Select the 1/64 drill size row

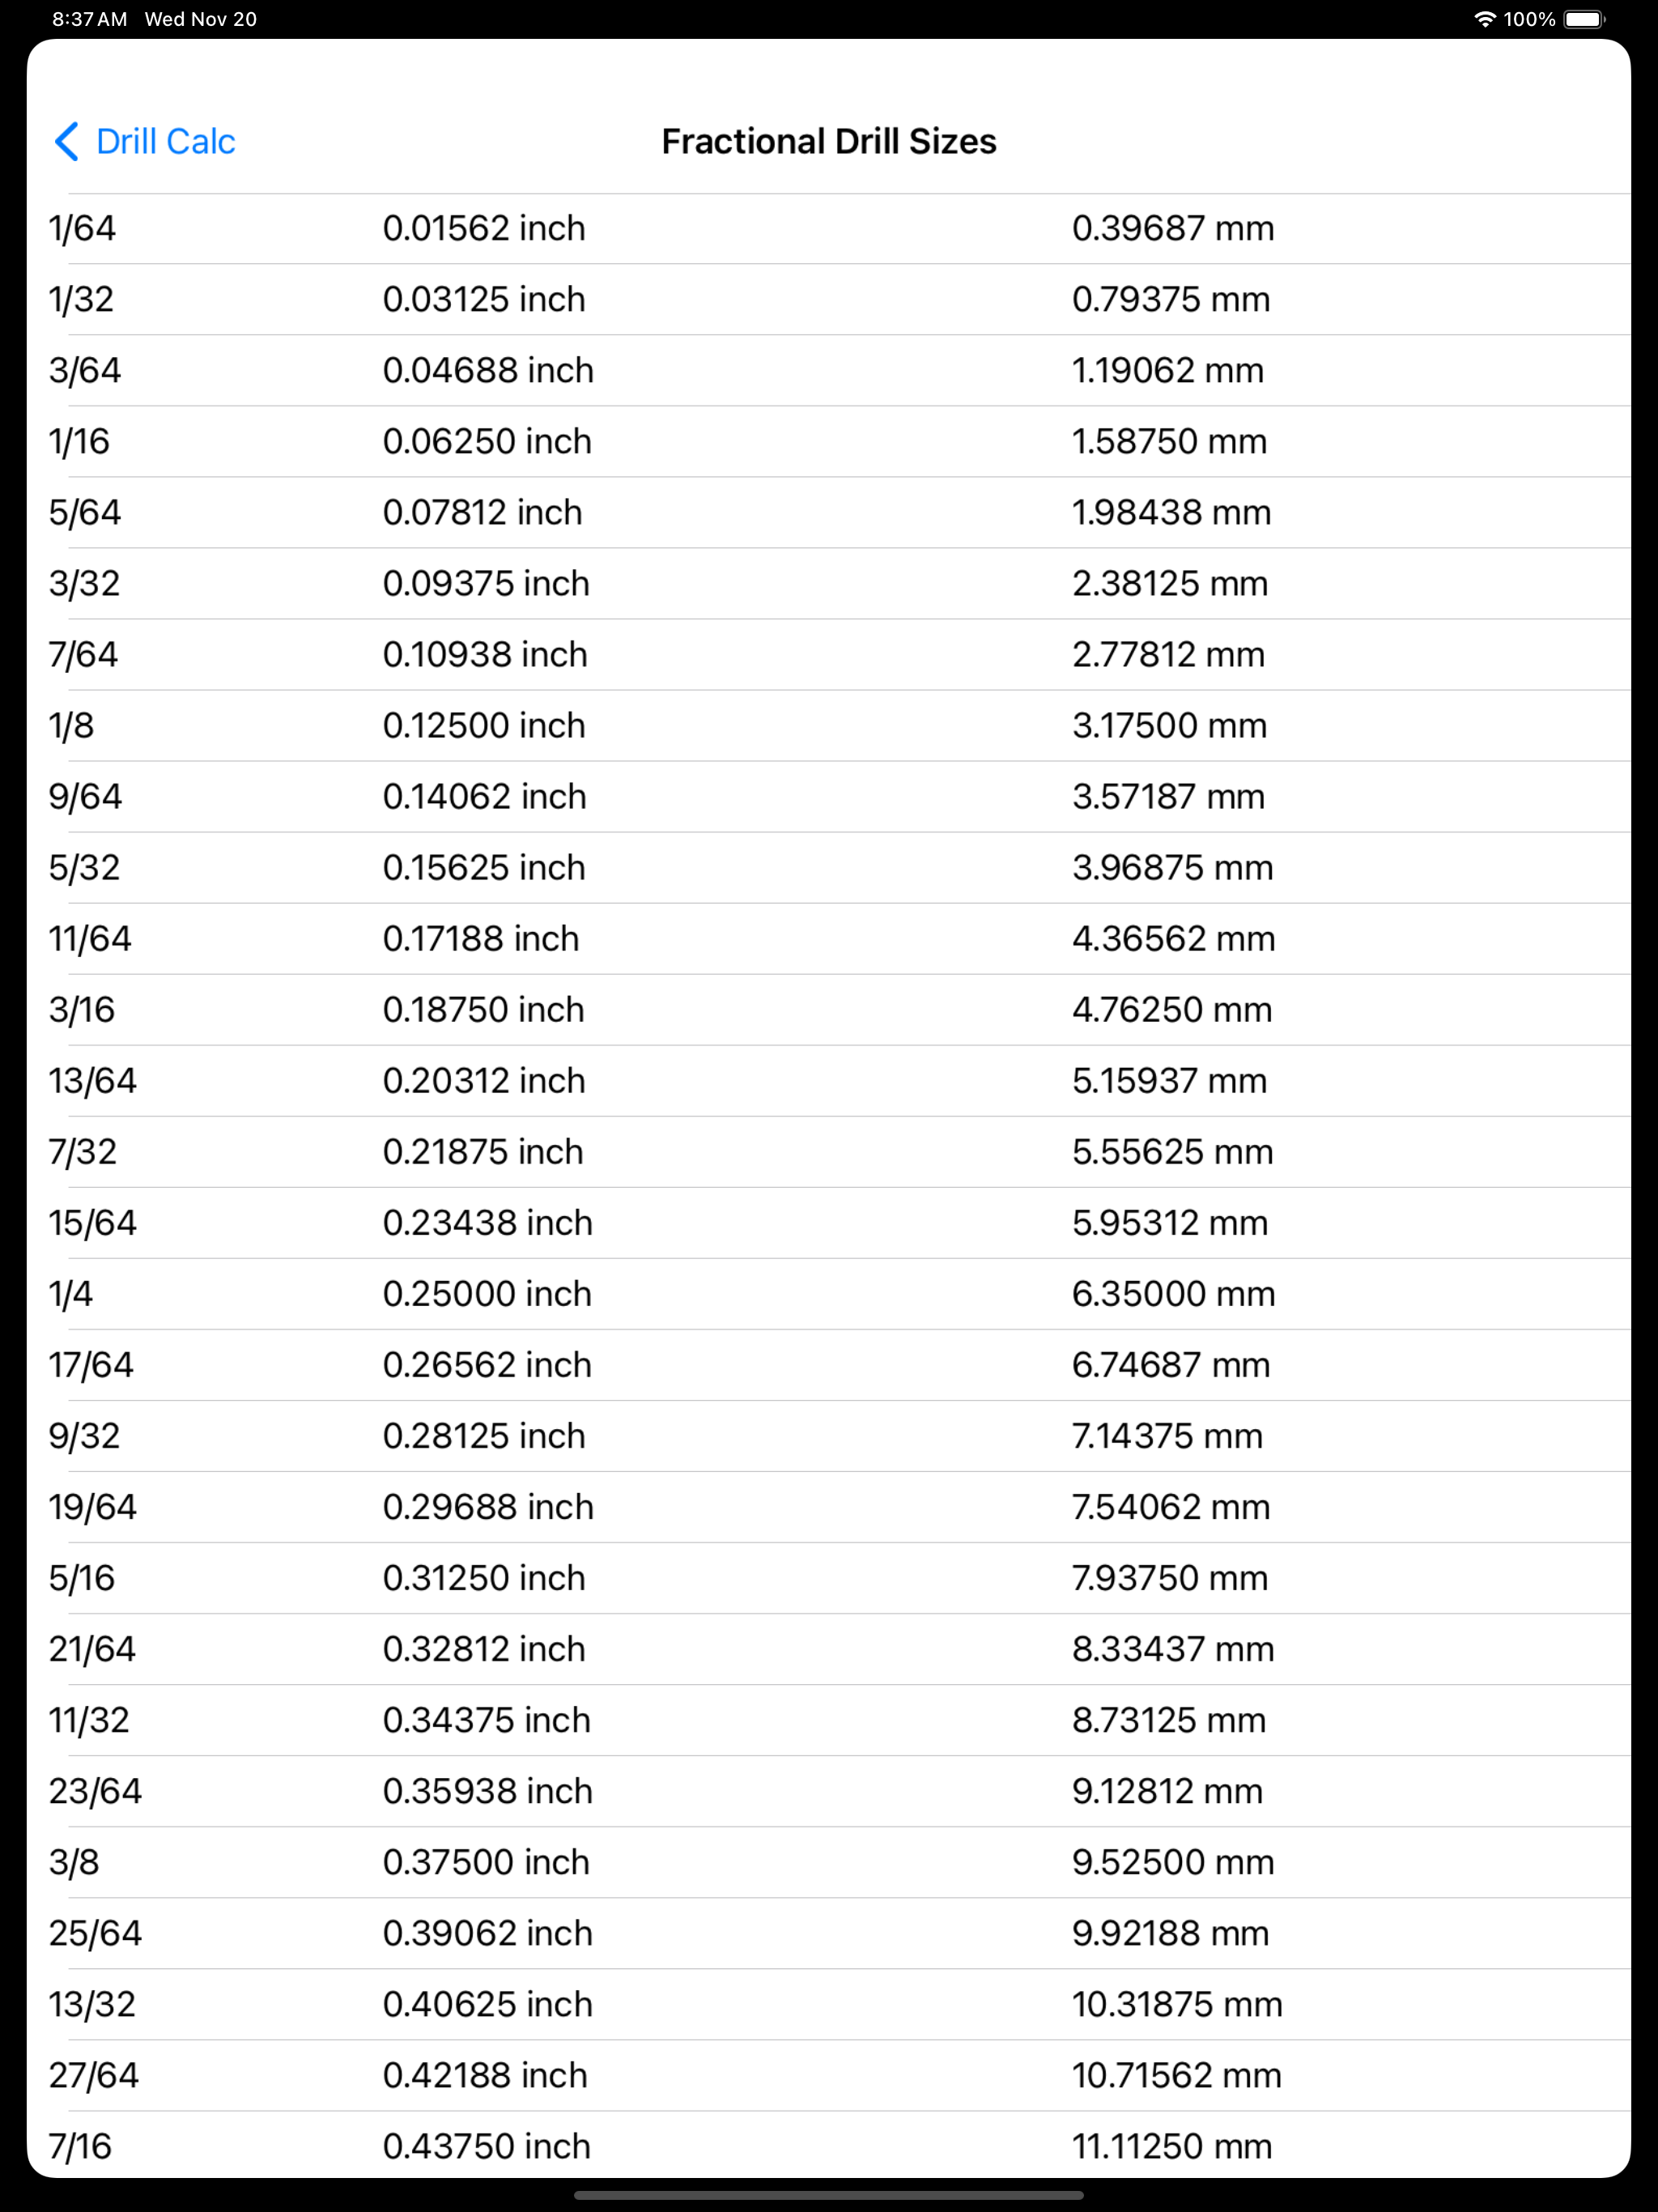pyautogui.click(x=829, y=229)
